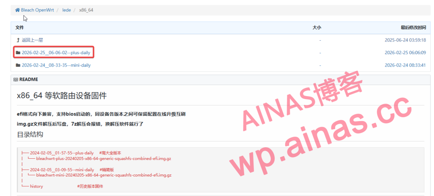The height and width of the screenshot is (196, 434).
Task: Click timestamp 2026-02-25 06:06:09
Action: tap(405, 52)
